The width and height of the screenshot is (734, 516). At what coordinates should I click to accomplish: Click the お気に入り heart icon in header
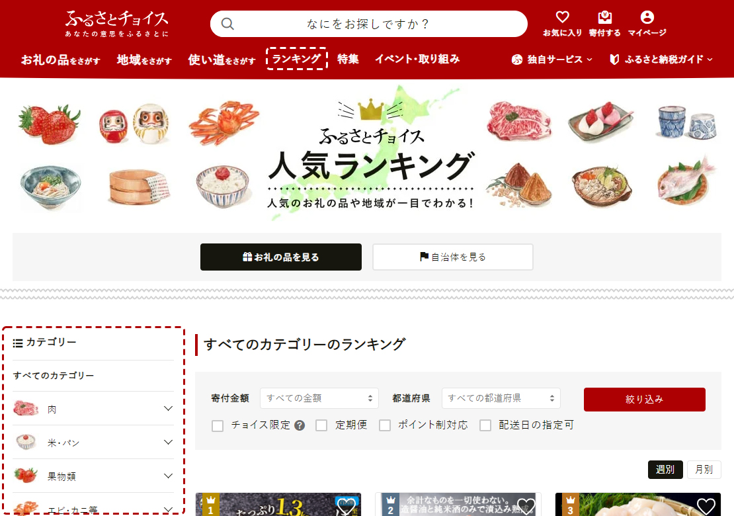(x=562, y=17)
